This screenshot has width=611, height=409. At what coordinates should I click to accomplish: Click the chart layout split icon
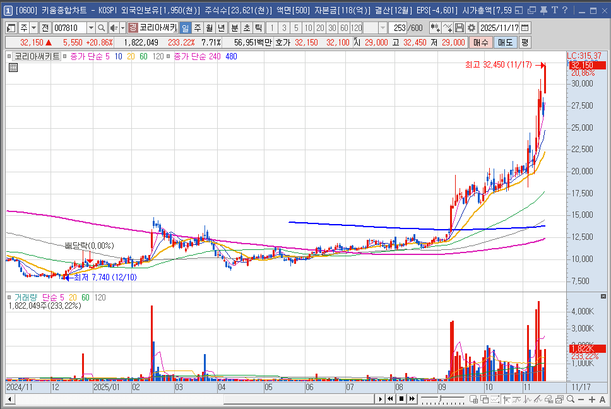(474, 400)
